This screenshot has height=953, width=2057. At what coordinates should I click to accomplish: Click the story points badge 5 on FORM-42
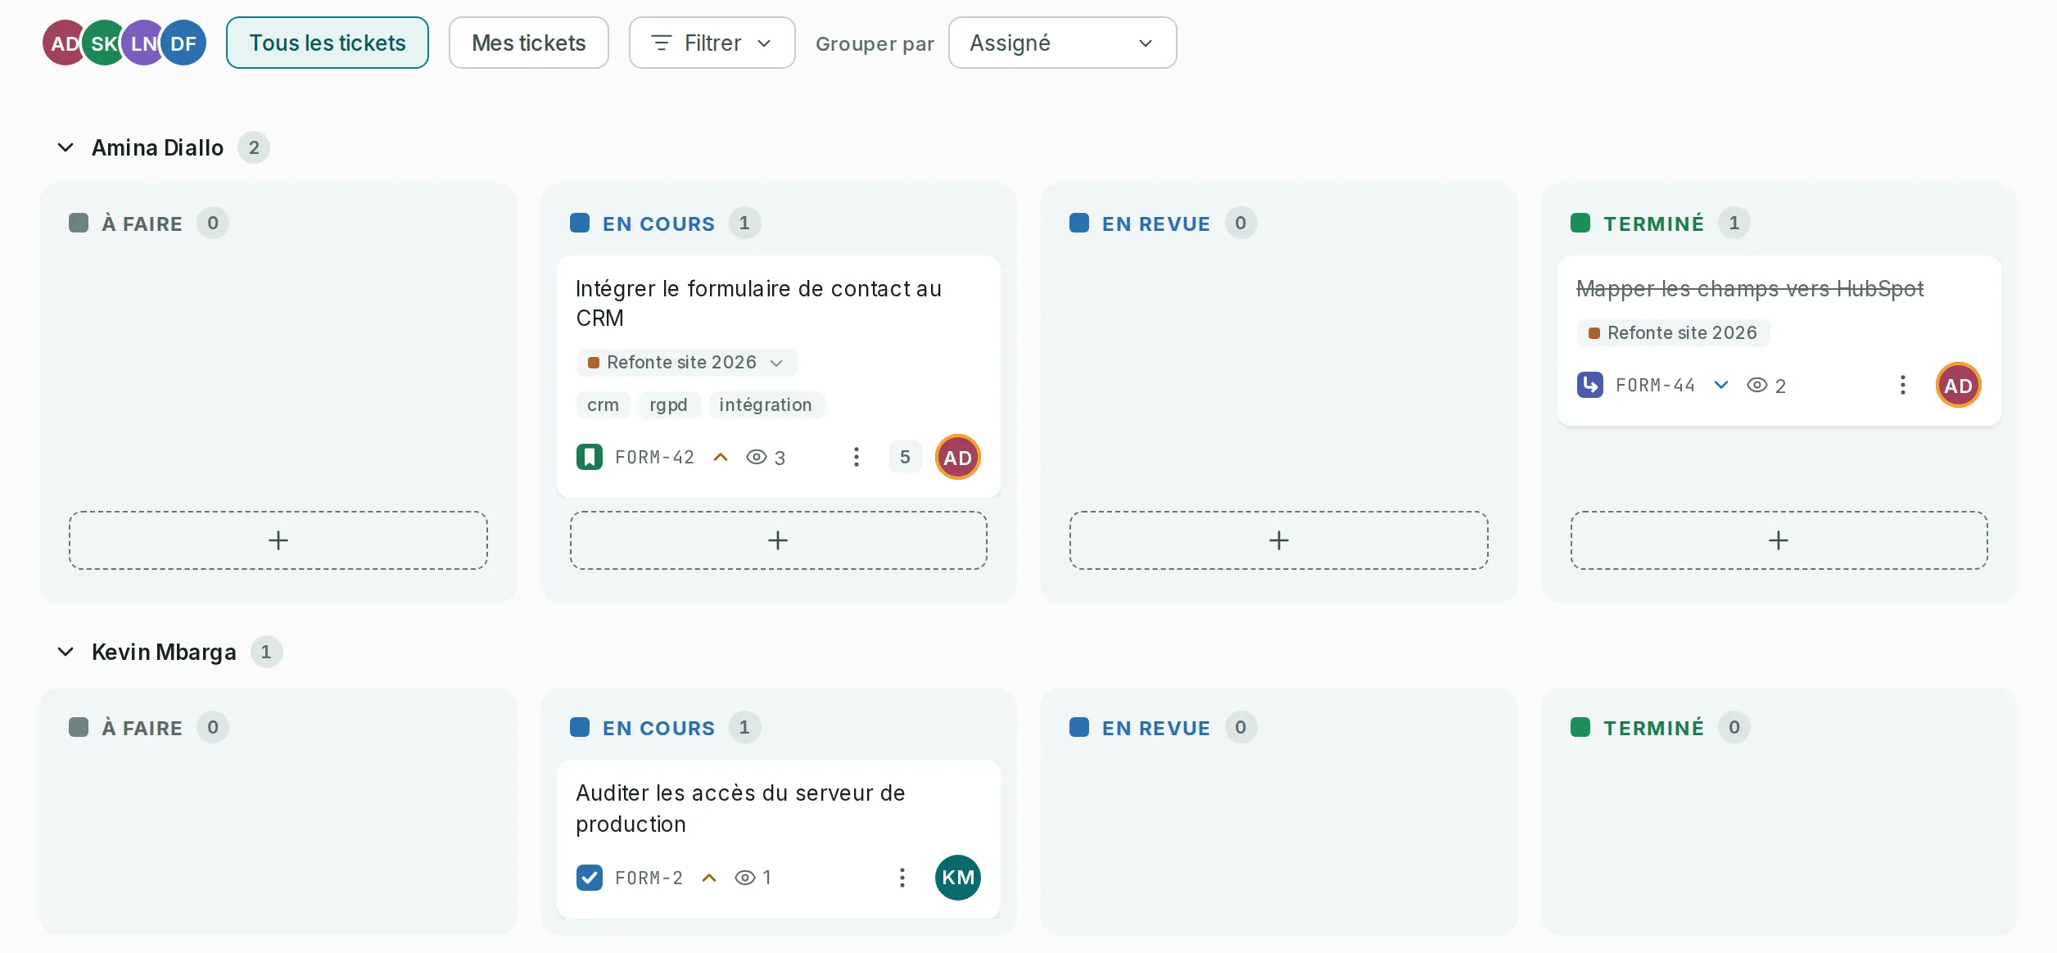905,457
